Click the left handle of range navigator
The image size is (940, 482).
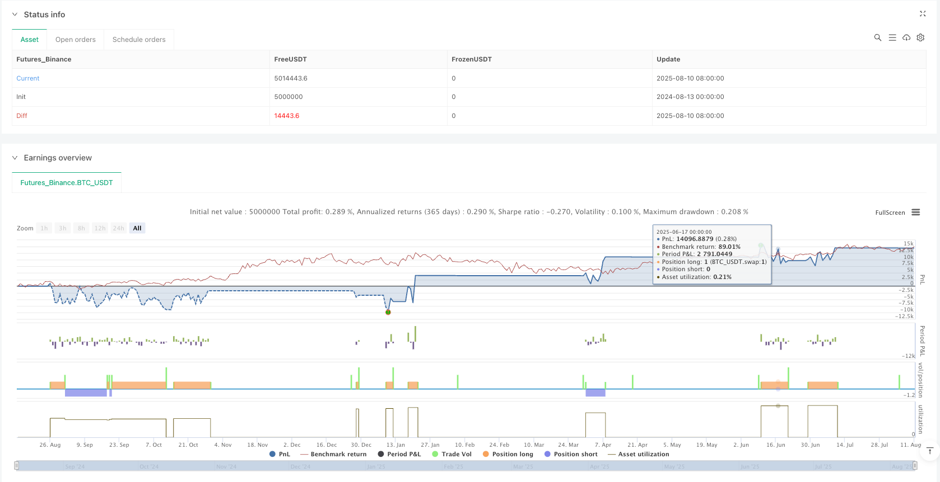17,465
